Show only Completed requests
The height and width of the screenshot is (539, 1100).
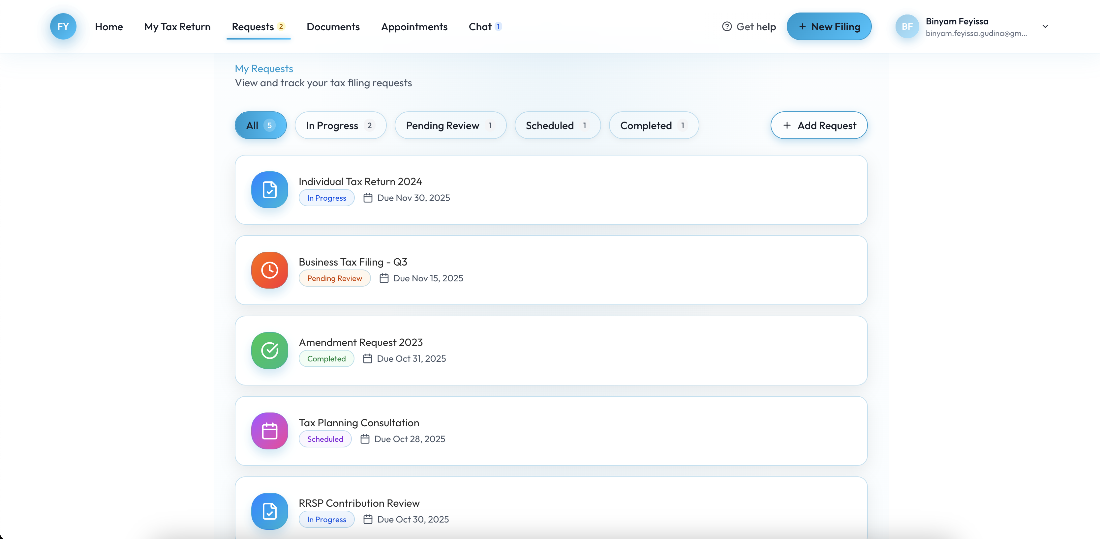653,126
